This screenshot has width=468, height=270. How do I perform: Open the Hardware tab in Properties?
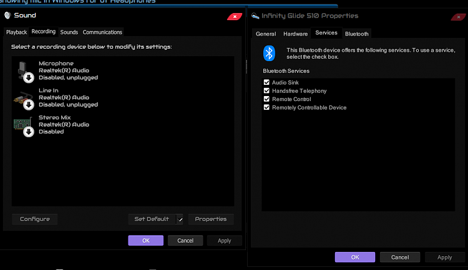point(296,34)
